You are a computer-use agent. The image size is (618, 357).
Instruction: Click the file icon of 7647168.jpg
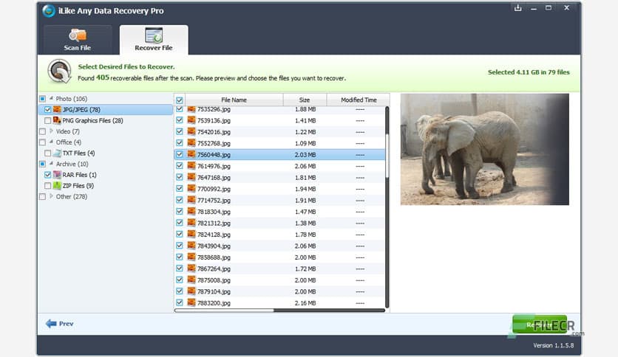pyautogui.click(x=191, y=177)
